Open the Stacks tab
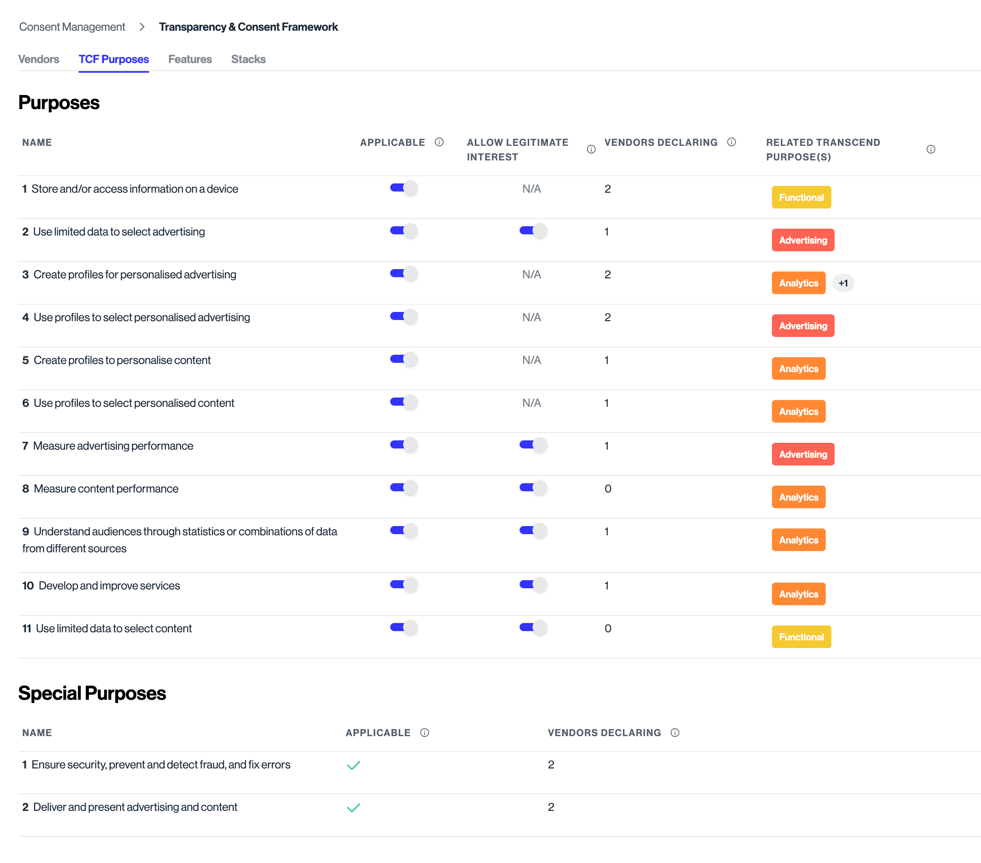Image resolution: width=981 pixels, height=863 pixels. [x=248, y=59]
